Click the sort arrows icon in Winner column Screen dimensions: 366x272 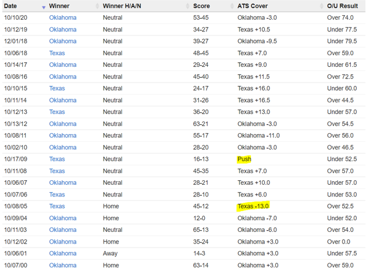[97, 6]
